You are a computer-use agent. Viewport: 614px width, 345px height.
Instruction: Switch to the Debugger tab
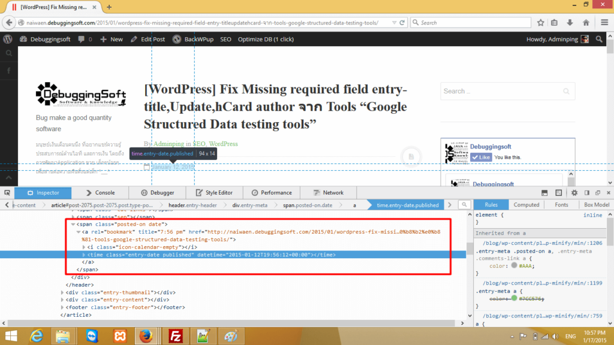click(x=158, y=193)
